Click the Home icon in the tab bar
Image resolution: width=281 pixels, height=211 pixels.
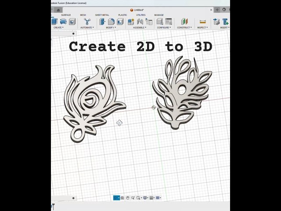pos(58,10)
